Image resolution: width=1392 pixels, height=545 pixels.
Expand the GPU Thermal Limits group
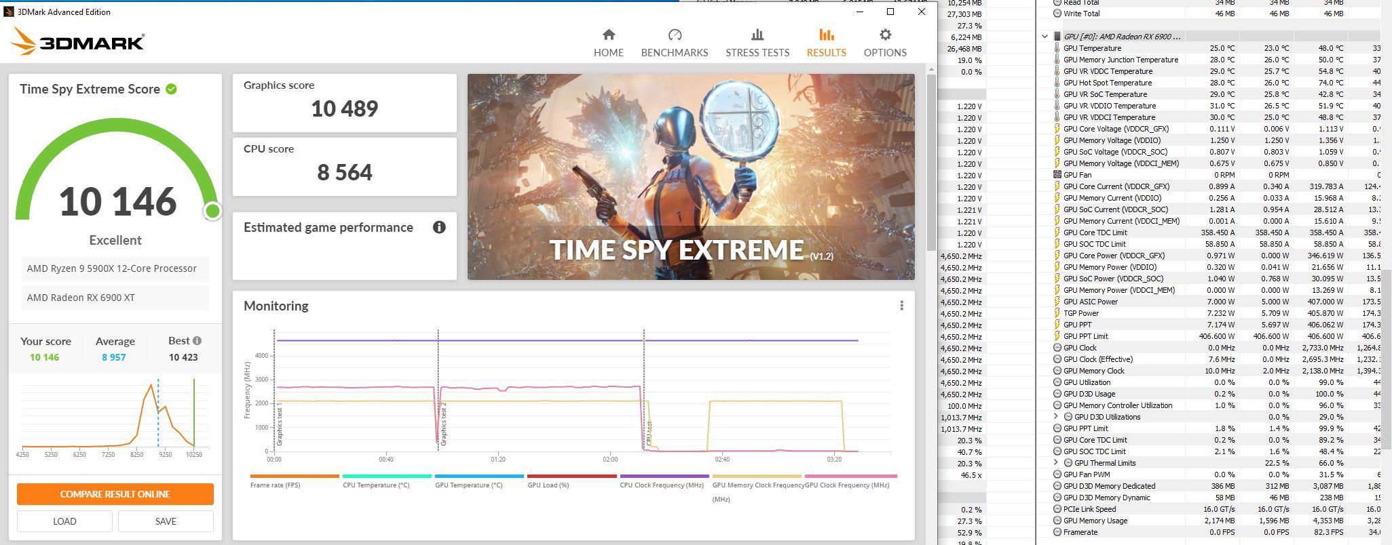point(1055,463)
